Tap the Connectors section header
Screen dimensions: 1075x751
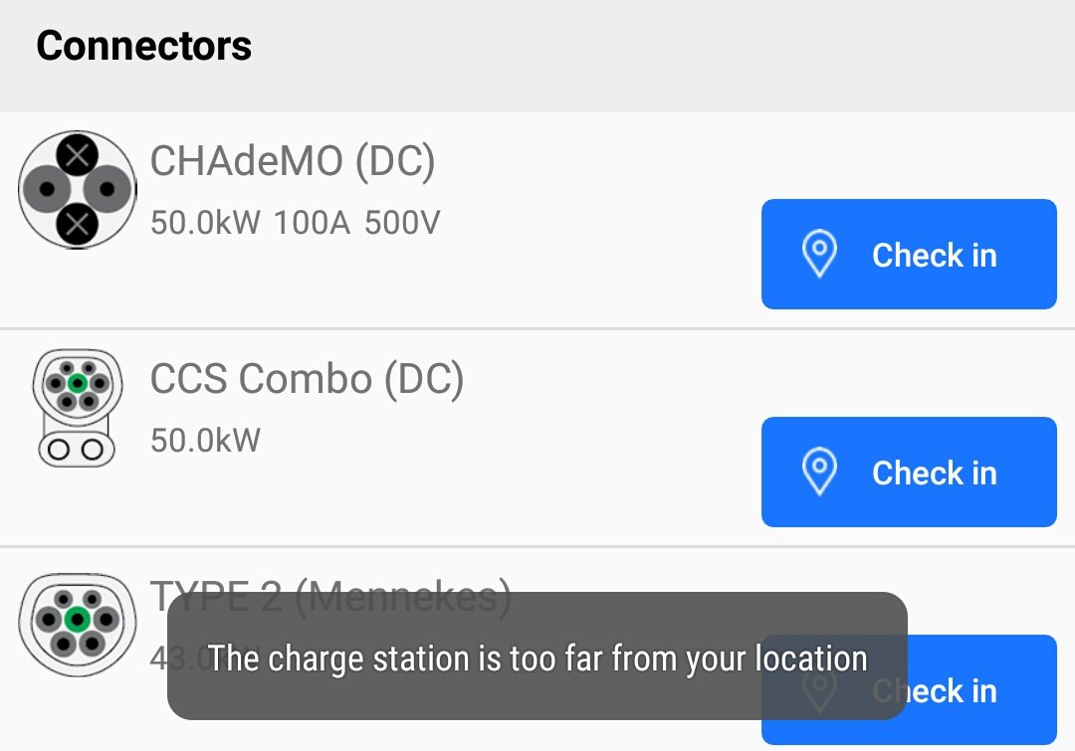(144, 47)
